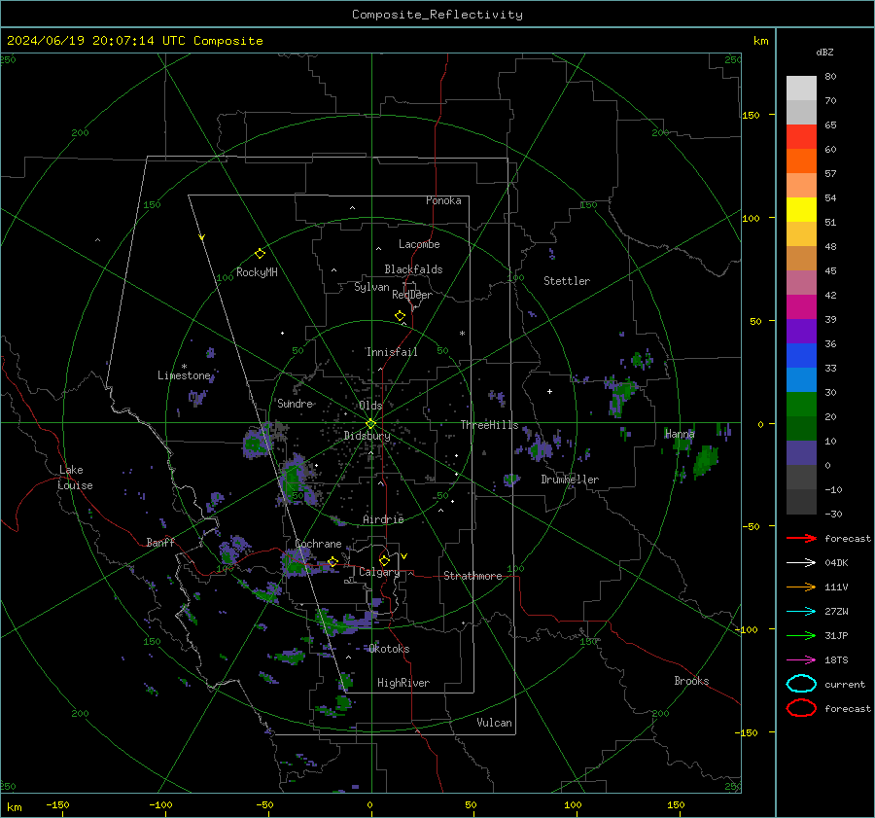875x818 pixels.
Task: Select the Airdrie label
Action: (x=383, y=519)
